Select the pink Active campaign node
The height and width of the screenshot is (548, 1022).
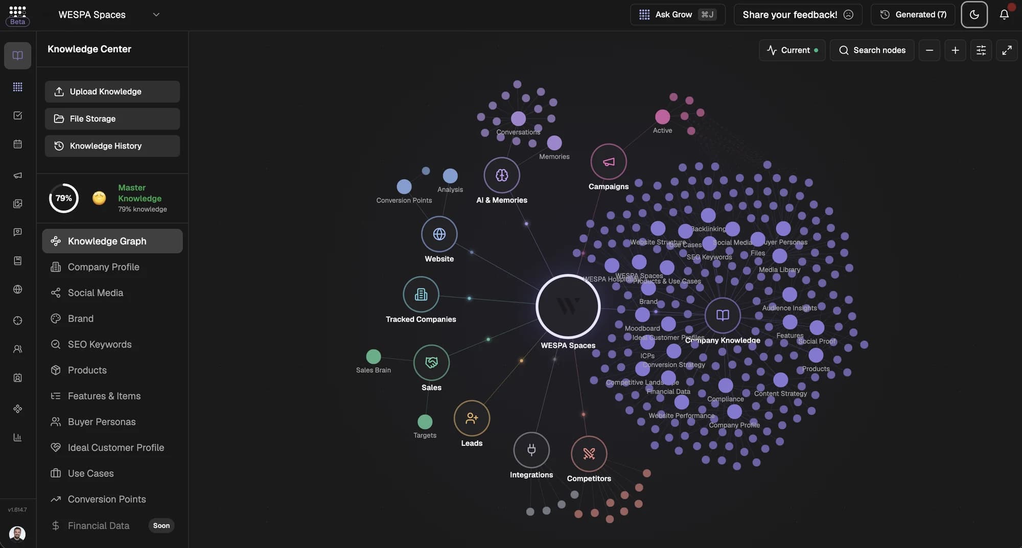click(x=662, y=117)
